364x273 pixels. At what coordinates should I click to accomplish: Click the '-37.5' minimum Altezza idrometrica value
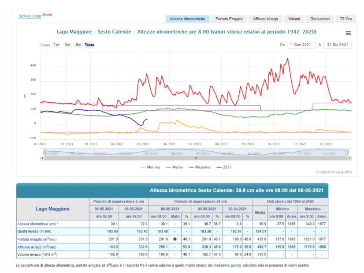coord(280,224)
